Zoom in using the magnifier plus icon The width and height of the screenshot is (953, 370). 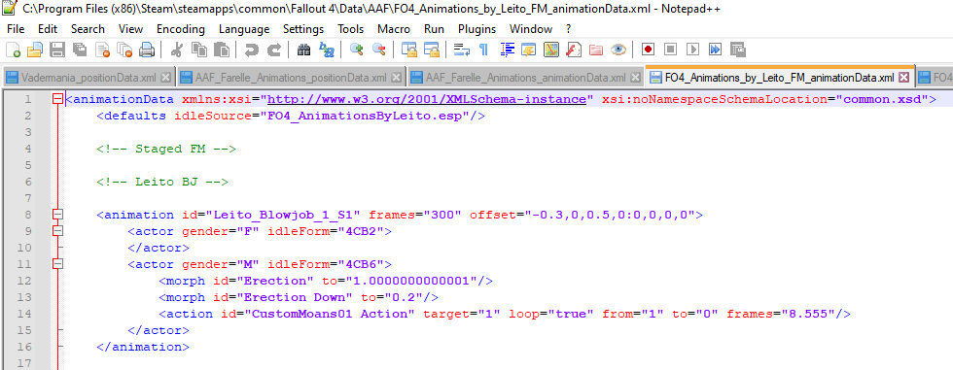pos(357,50)
